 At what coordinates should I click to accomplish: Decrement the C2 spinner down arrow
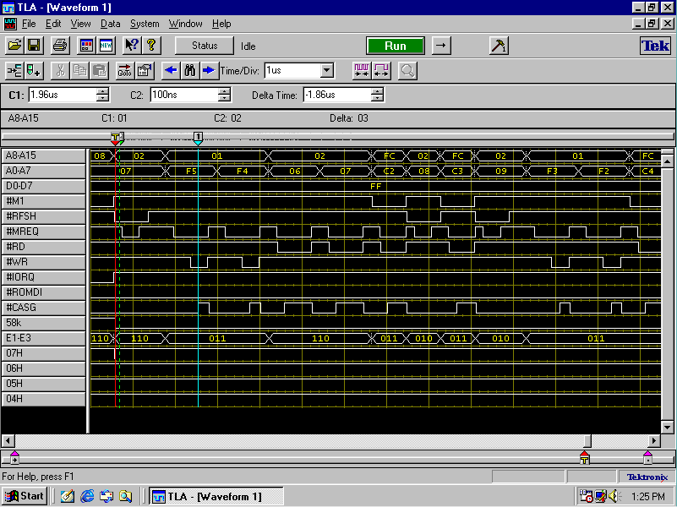(x=225, y=98)
